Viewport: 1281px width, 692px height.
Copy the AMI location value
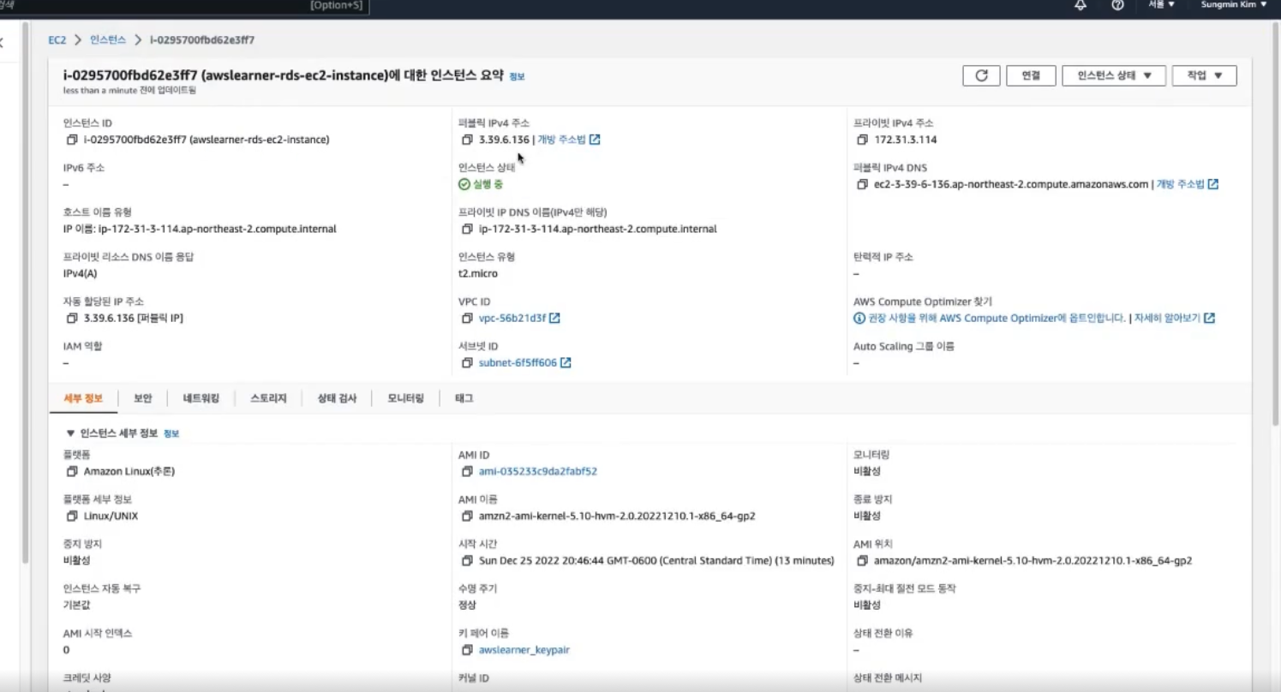(862, 560)
